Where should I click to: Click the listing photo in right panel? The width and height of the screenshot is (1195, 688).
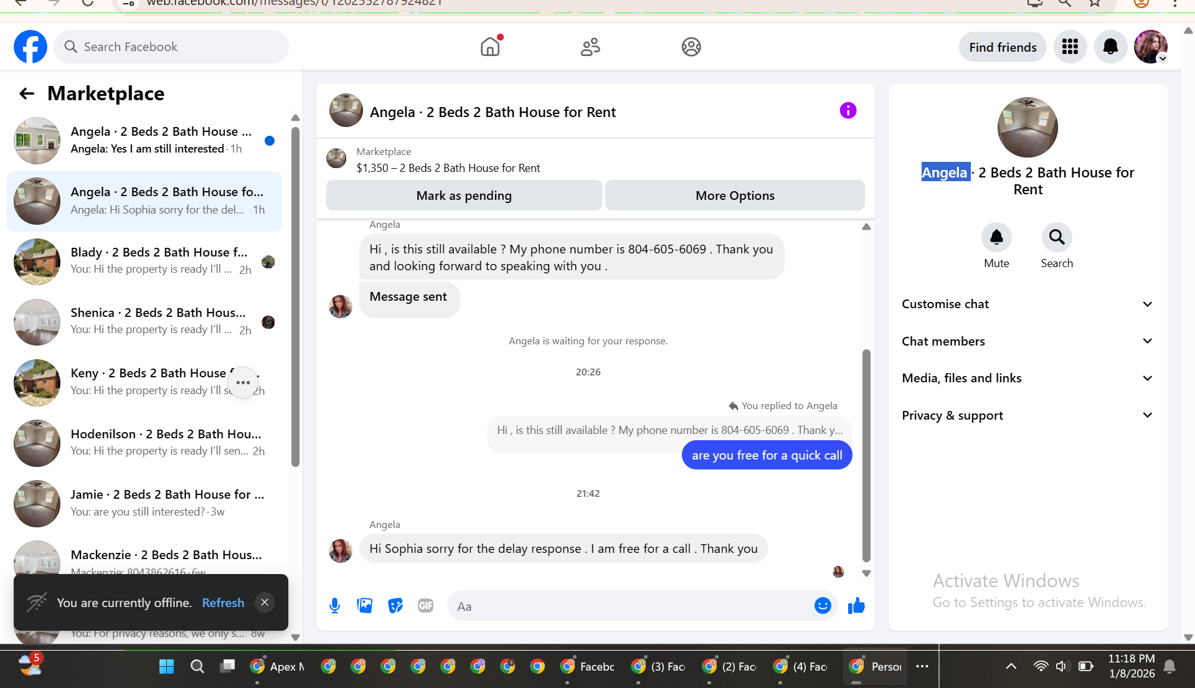(1027, 127)
